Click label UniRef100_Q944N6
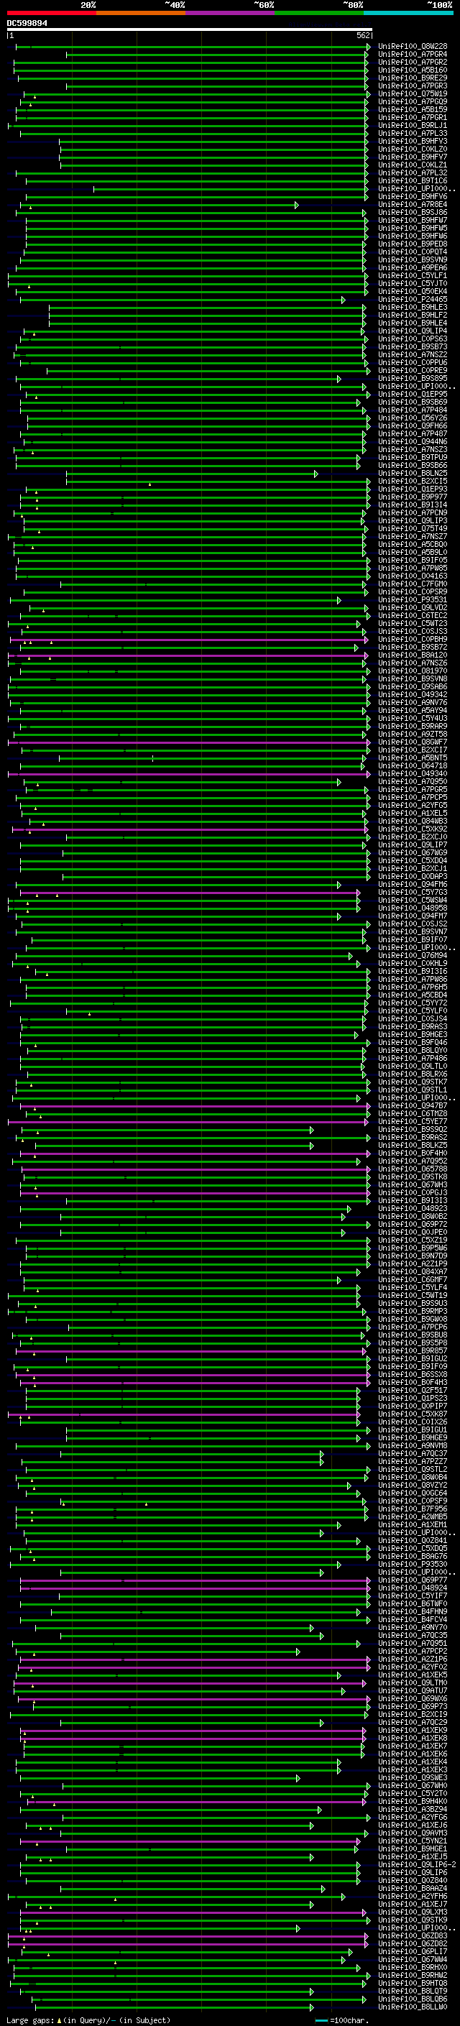Image resolution: width=460 pixels, height=2026 pixels. pos(413,442)
